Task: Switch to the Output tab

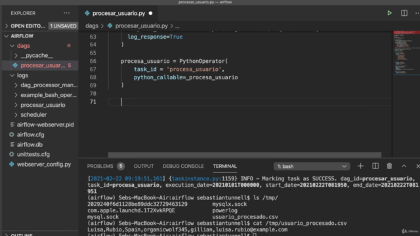Action: (144, 166)
